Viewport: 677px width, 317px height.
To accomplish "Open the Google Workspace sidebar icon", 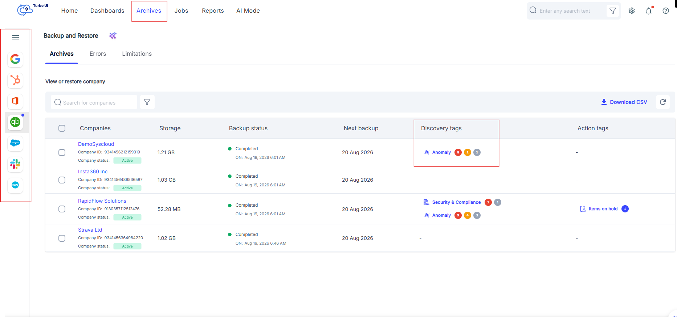I will [15, 59].
